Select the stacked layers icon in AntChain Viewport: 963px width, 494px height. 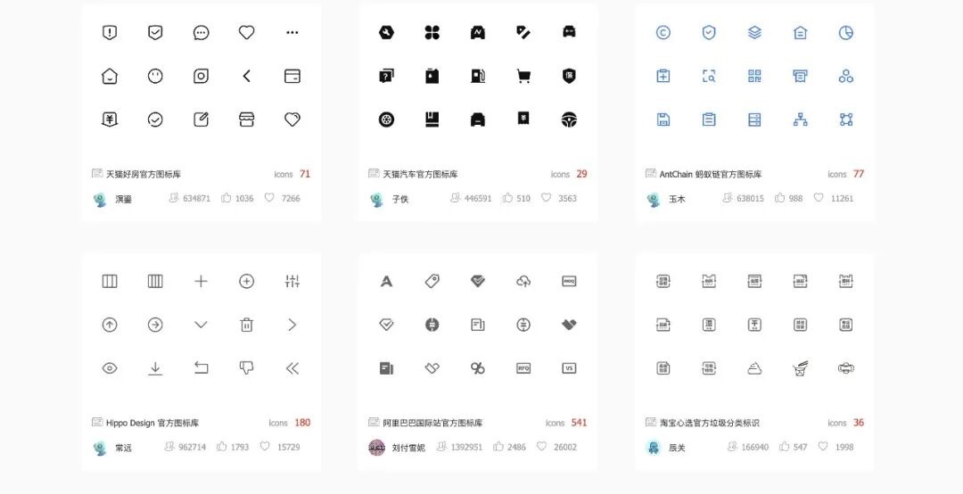click(755, 33)
